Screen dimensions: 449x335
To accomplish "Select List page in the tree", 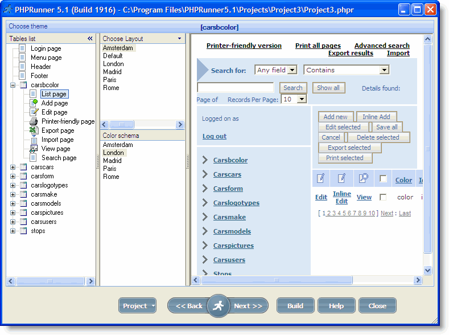I will pyautogui.click(x=54, y=94).
